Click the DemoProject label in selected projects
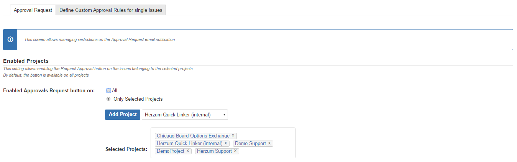The width and height of the screenshot is (517, 162). (170, 151)
